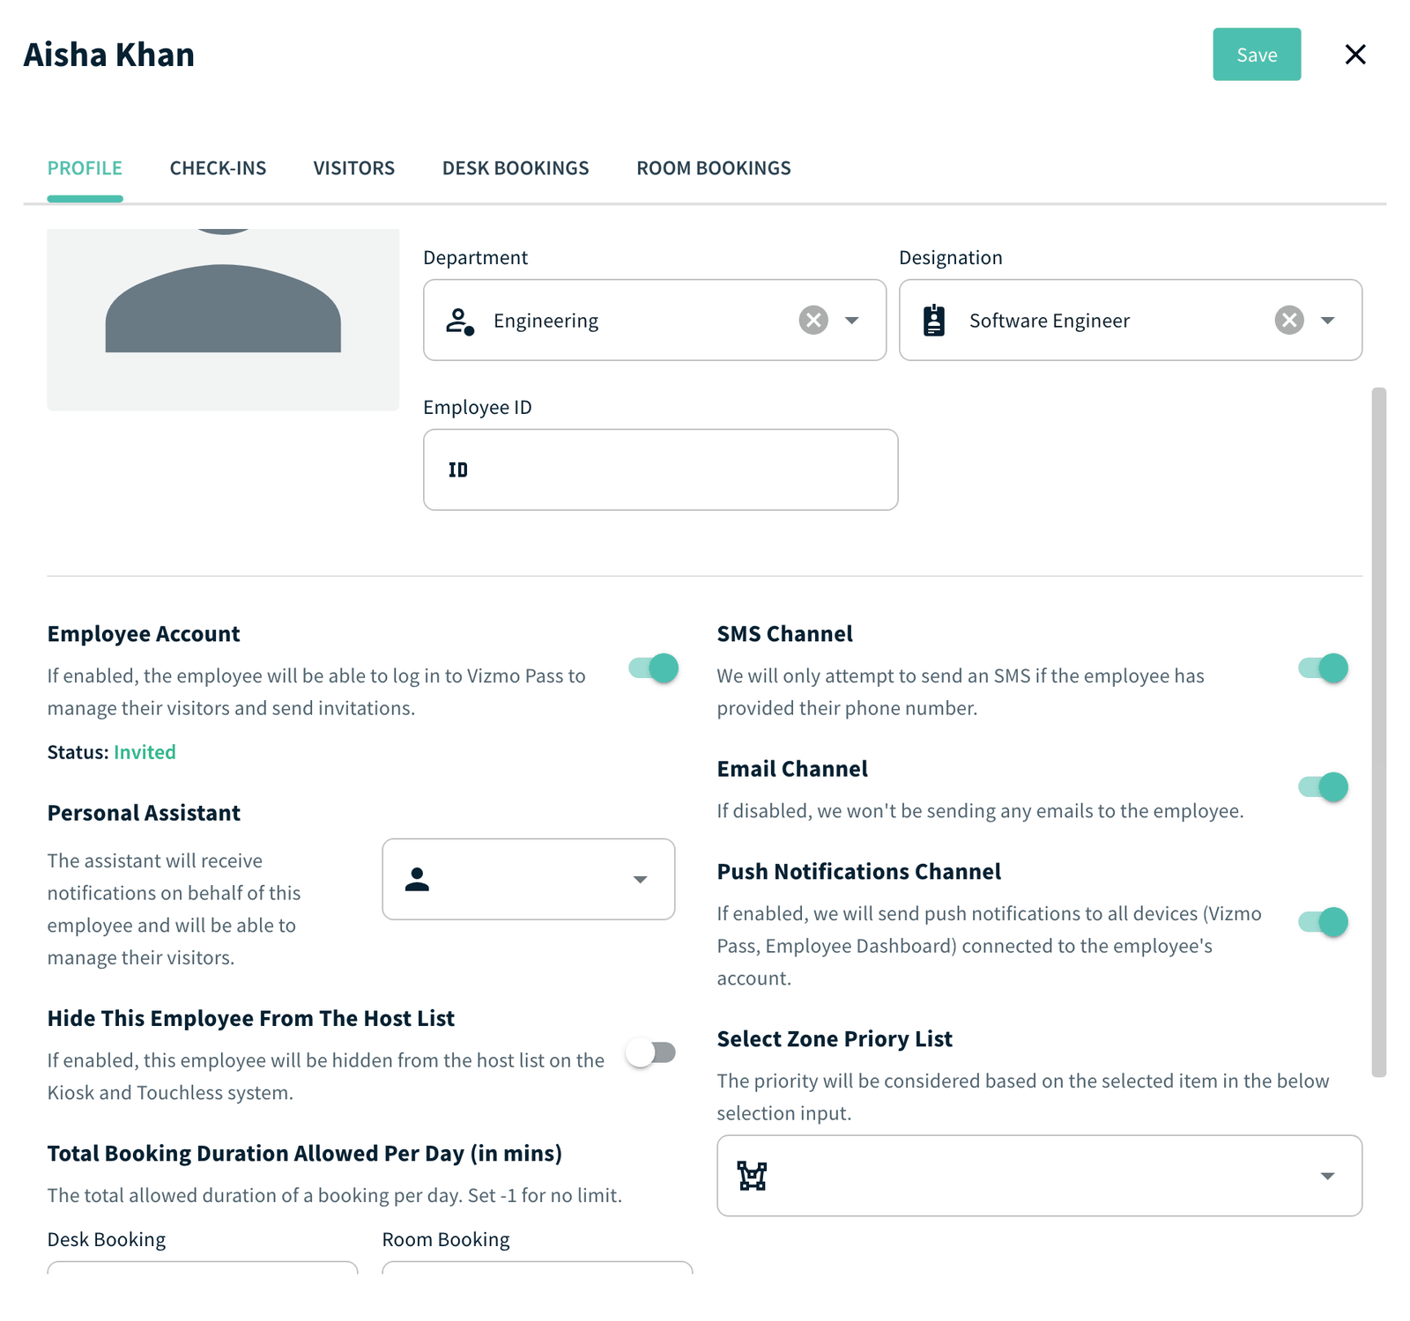The image size is (1410, 1321).
Task: Save the employee profile
Action: click(1257, 55)
